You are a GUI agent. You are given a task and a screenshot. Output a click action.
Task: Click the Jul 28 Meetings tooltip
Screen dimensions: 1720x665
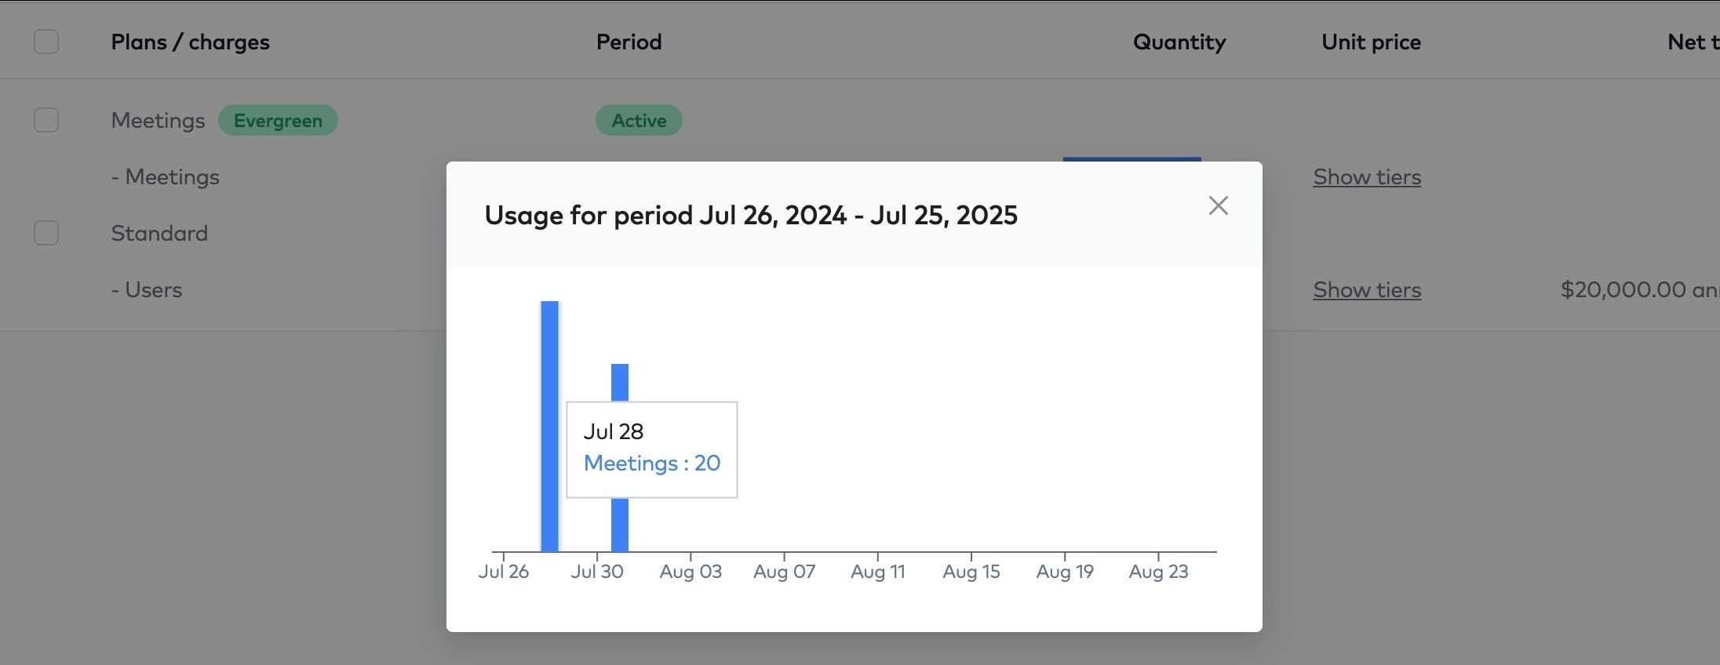(652, 449)
